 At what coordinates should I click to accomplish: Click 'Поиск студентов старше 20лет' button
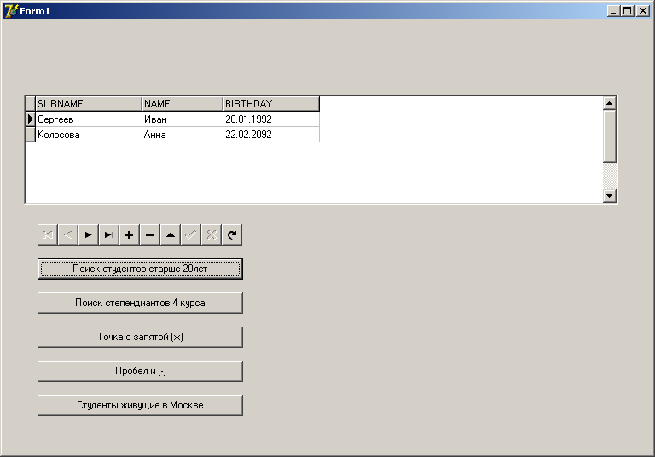click(140, 269)
